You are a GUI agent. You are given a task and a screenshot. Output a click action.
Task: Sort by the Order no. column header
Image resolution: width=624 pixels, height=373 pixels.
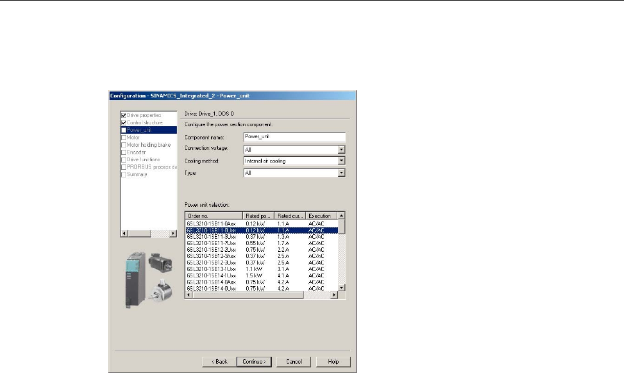[x=214, y=216]
